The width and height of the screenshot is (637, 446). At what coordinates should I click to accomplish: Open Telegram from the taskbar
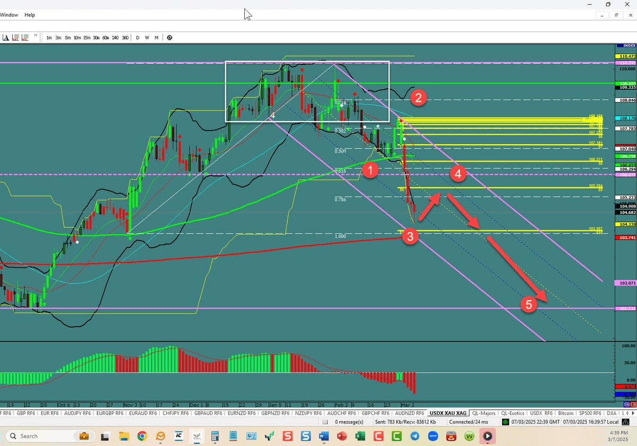point(415,436)
